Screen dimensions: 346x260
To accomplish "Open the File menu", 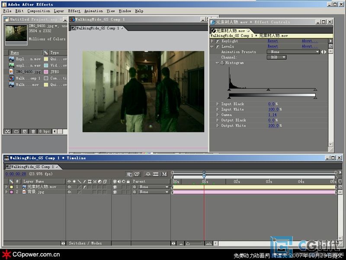I will tap(7, 11).
